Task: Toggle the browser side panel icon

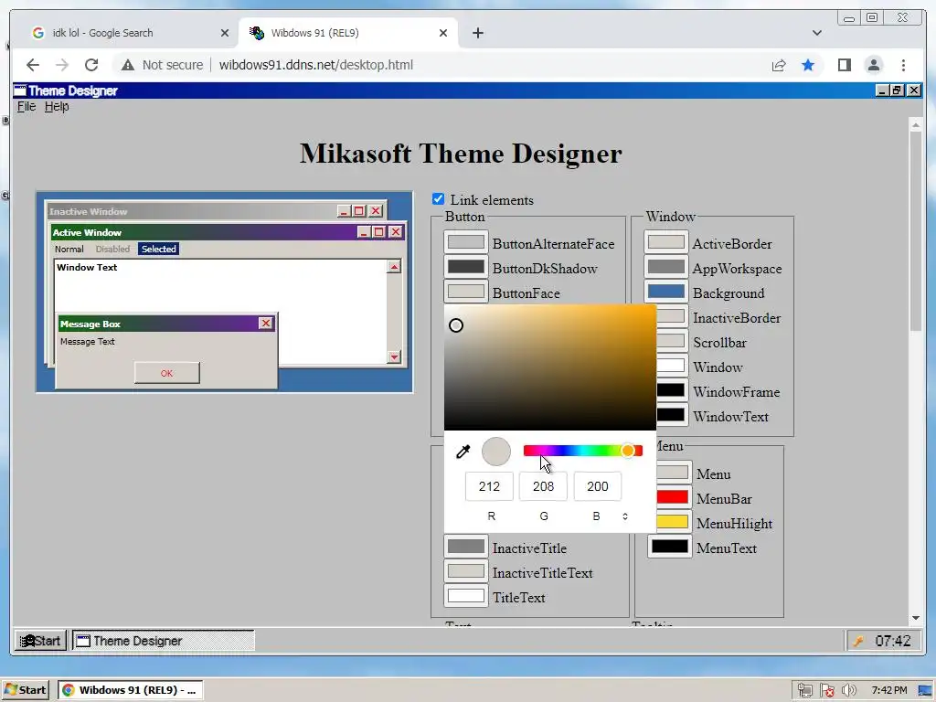Action: pyautogui.click(x=844, y=65)
